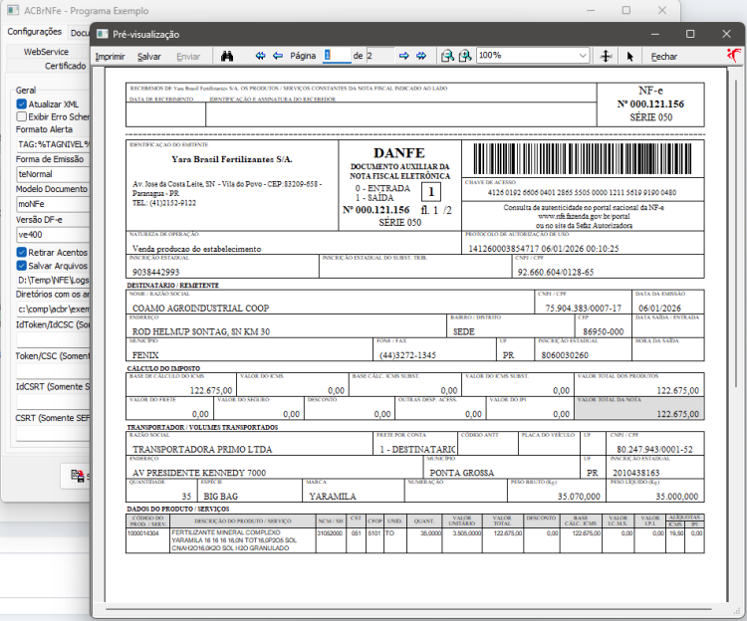The image size is (747, 621).
Task: Go to next page arrow
Action: (404, 56)
